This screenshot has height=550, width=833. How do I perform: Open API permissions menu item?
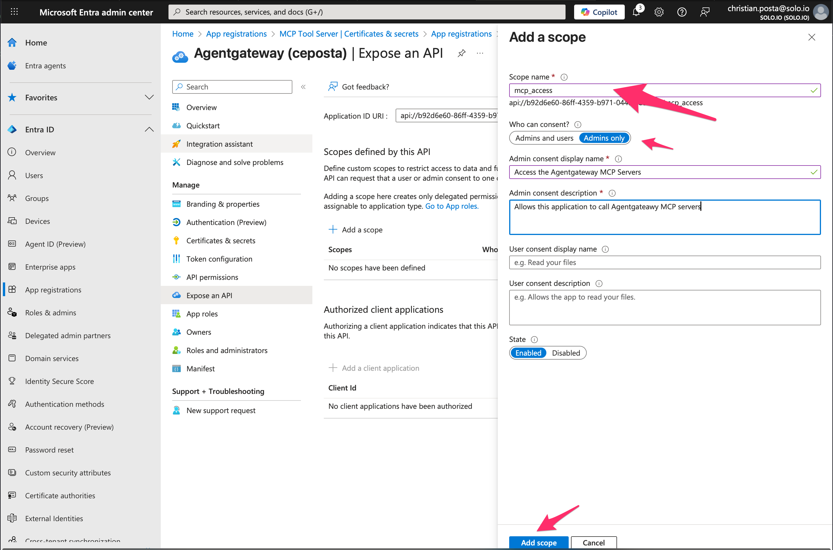[x=212, y=277]
